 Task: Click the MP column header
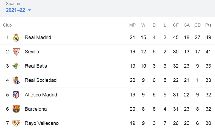pyautogui.click(x=133, y=25)
